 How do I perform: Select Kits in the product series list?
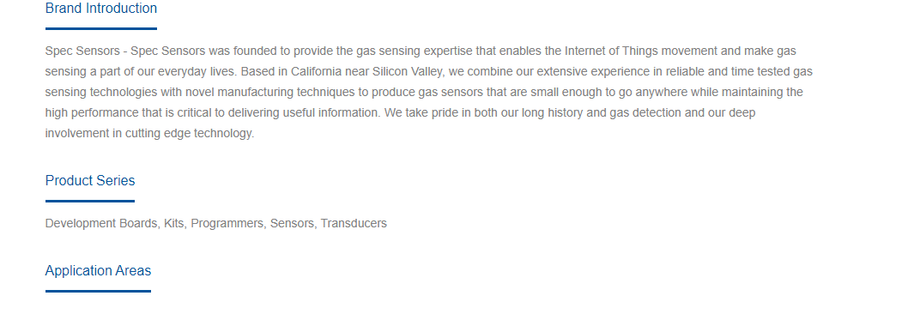173,223
